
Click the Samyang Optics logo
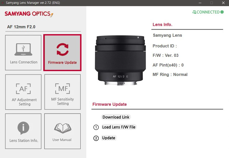(29, 14)
